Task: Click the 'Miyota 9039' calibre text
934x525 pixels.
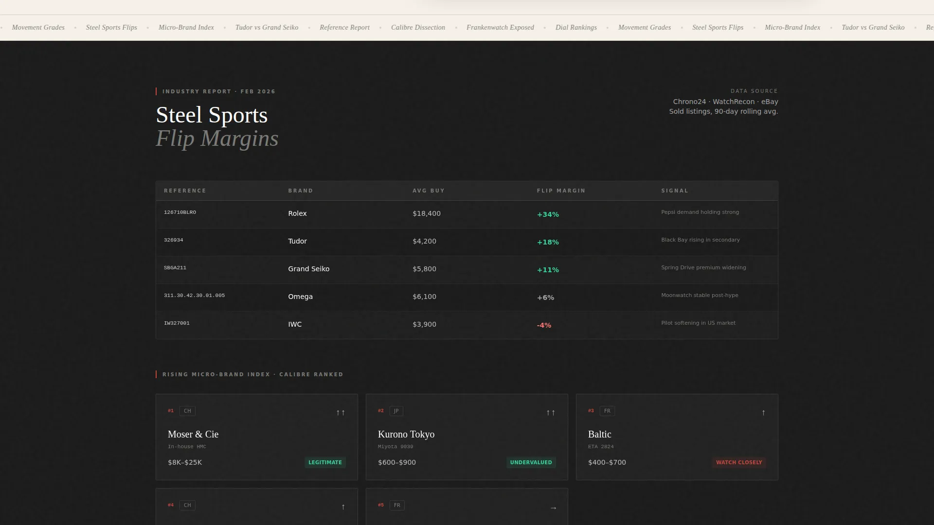Action: [x=395, y=447]
